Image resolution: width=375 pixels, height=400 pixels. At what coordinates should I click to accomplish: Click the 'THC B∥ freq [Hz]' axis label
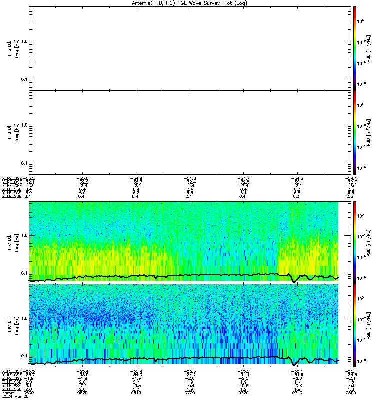coord(13,325)
